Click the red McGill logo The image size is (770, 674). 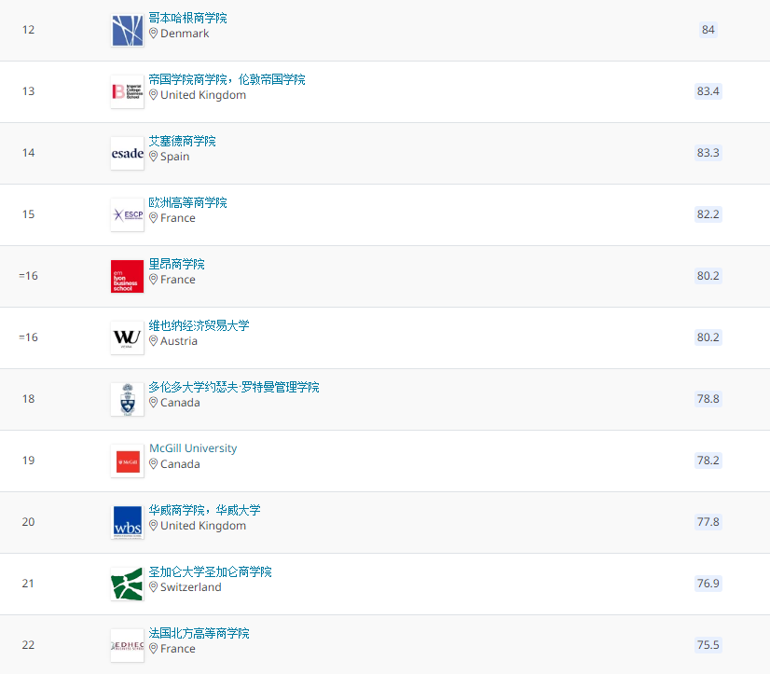pyautogui.click(x=127, y=461)
